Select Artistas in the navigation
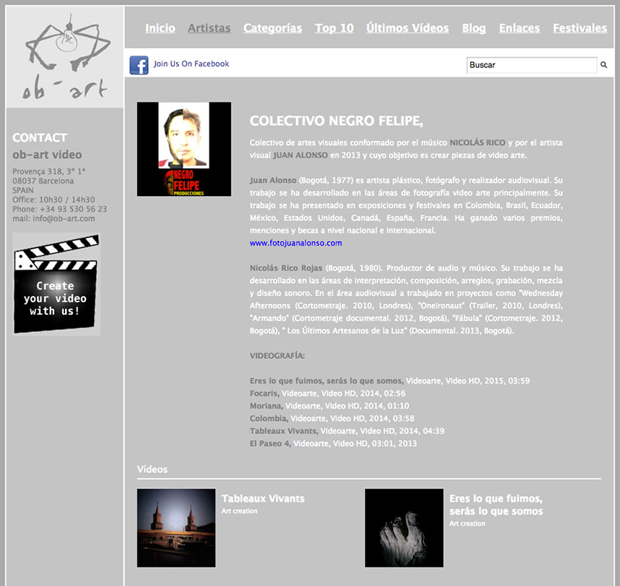 [x=209, y=28]
